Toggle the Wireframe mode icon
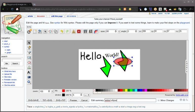The image size is (195, 112). coord(56,31)
